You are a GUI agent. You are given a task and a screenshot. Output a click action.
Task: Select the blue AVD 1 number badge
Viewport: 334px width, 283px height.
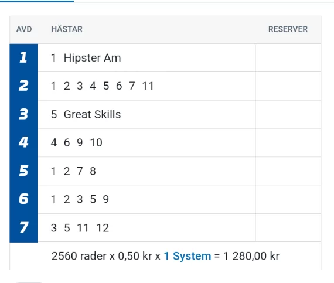pos(23,57)
